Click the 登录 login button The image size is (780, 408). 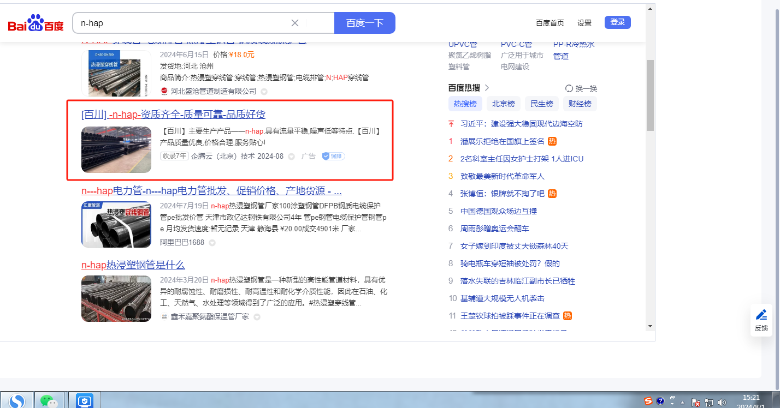[617, 22]
